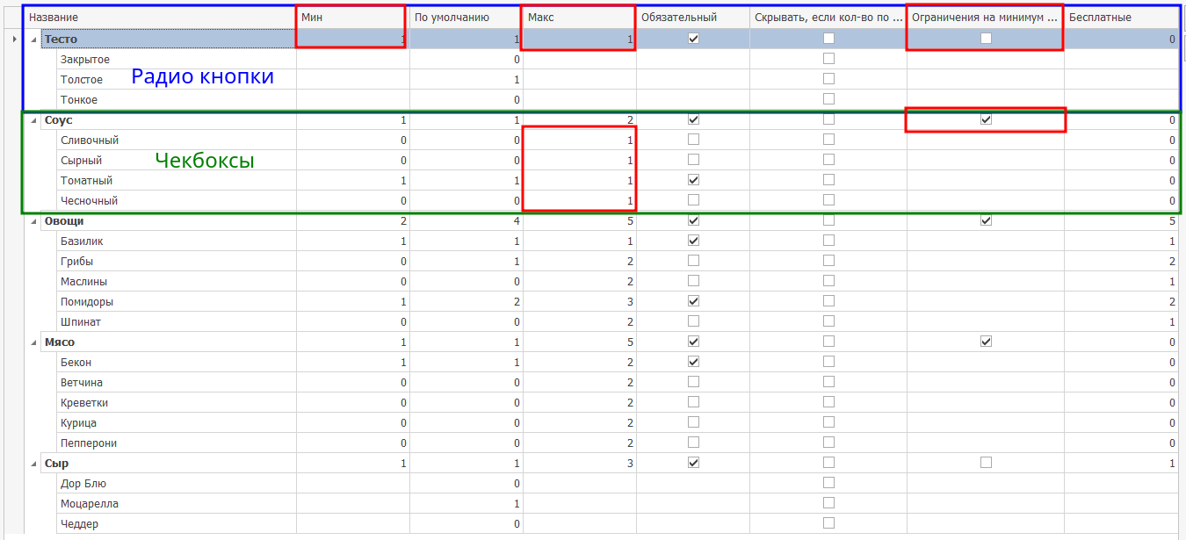Collapse the Тесто group
This screenshot has height=540, width=1186.
point(34,40)
